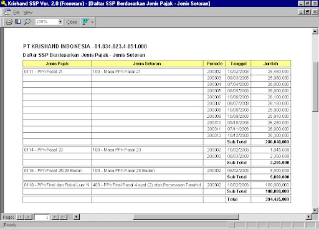319x230 pixels.
Task: Click the vertical scrollbar down arrow
Action: click(315, 210)
